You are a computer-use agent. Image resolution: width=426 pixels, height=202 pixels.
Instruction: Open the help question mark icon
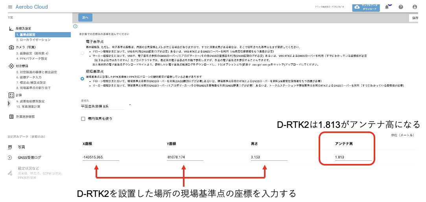pyautogui.click(x=401, y=7)
